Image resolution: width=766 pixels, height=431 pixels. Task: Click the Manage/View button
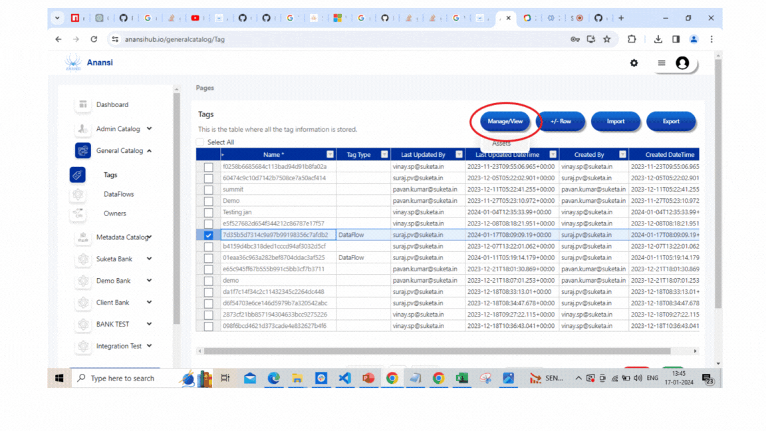[505, 122]
